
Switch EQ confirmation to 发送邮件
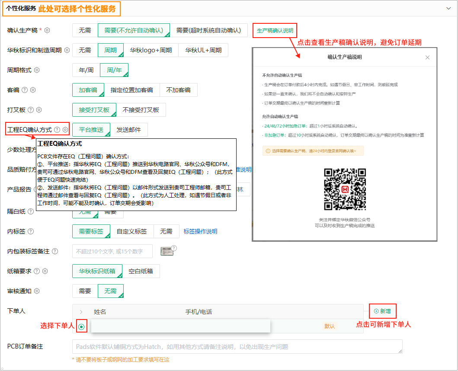(x=128, y=130)
